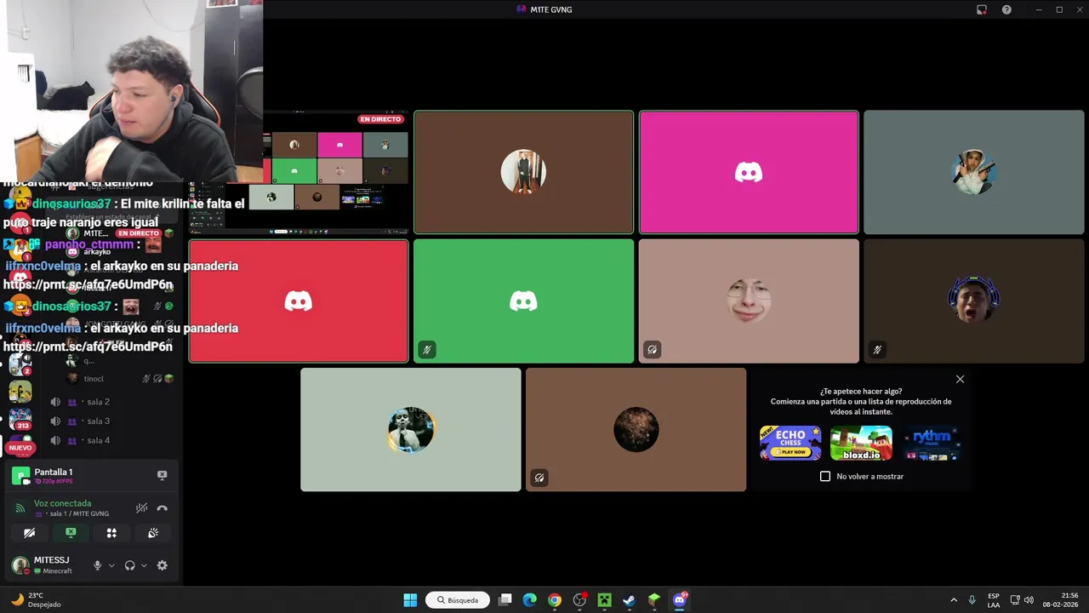The height and width of the screenshot is (613, 1089).
Task: Open Windows Start menu
Action: pos(410,600)
